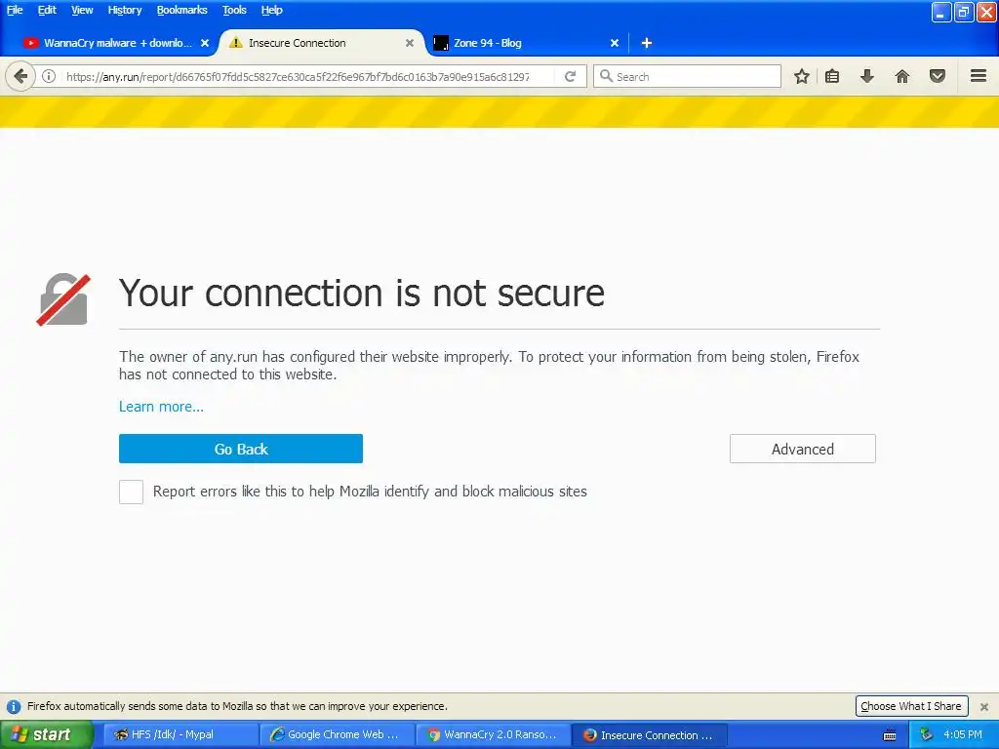Close the Insecure Connection tab

(x=410, y=43)
